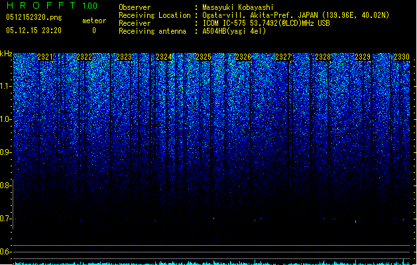This screenshot has height=265, width=417.
Task: Click the date 05.12.15 23:20
Action: (34, 30)
